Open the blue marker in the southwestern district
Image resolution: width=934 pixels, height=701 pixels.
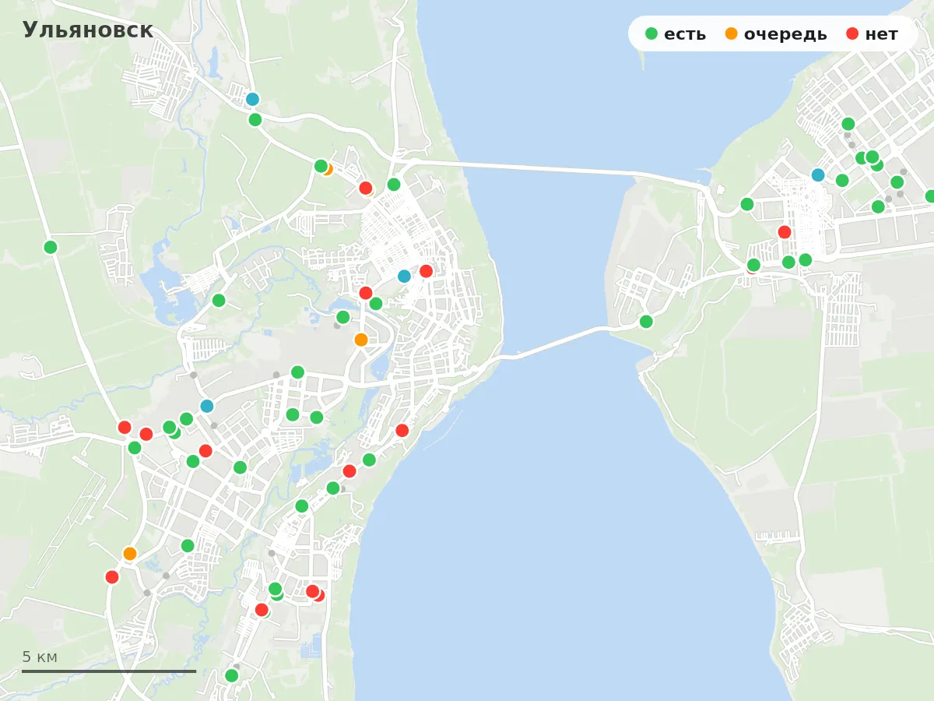tap(207, 406)
